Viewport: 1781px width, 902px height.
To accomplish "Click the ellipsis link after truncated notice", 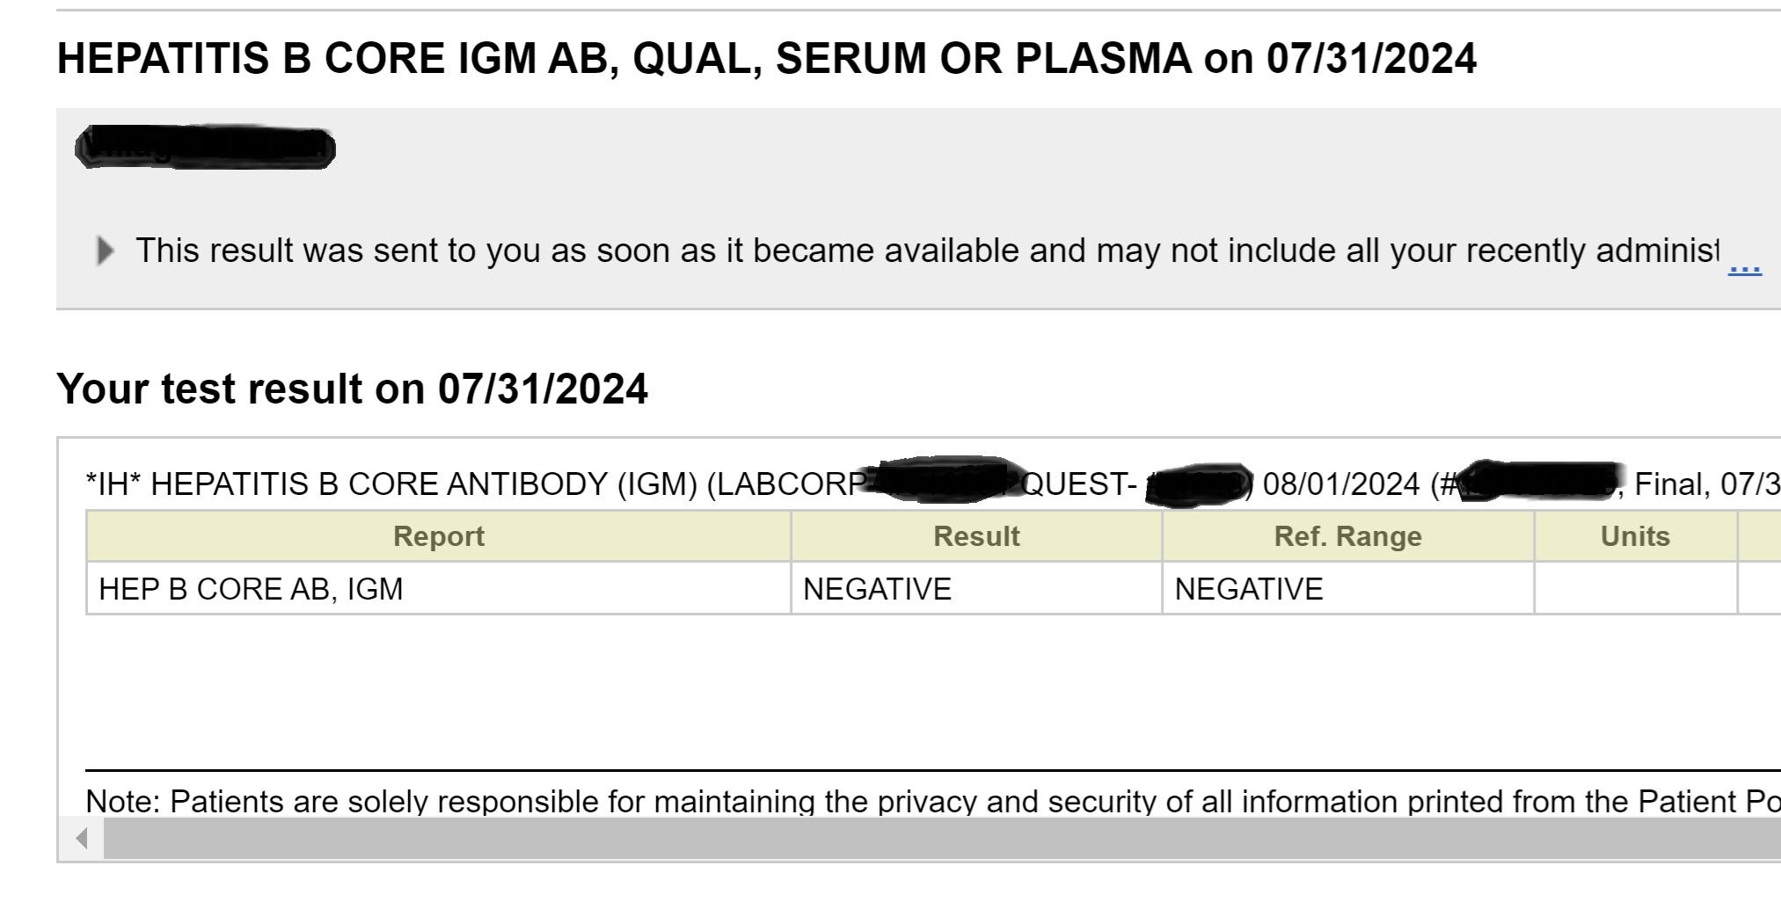I will click(1744, 265).
